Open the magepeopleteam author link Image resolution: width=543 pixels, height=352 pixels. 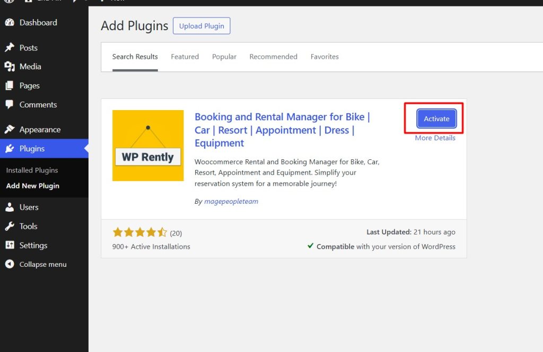[231, 202]
